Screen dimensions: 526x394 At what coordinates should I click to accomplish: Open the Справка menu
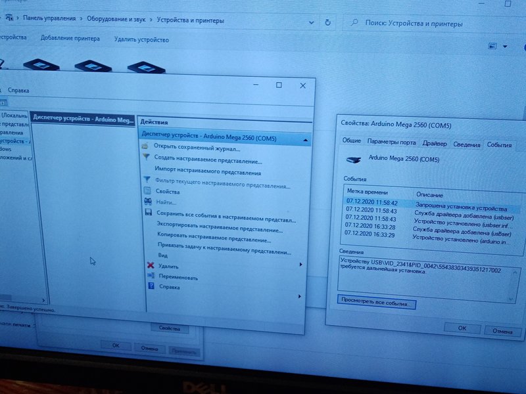[19, 91]
